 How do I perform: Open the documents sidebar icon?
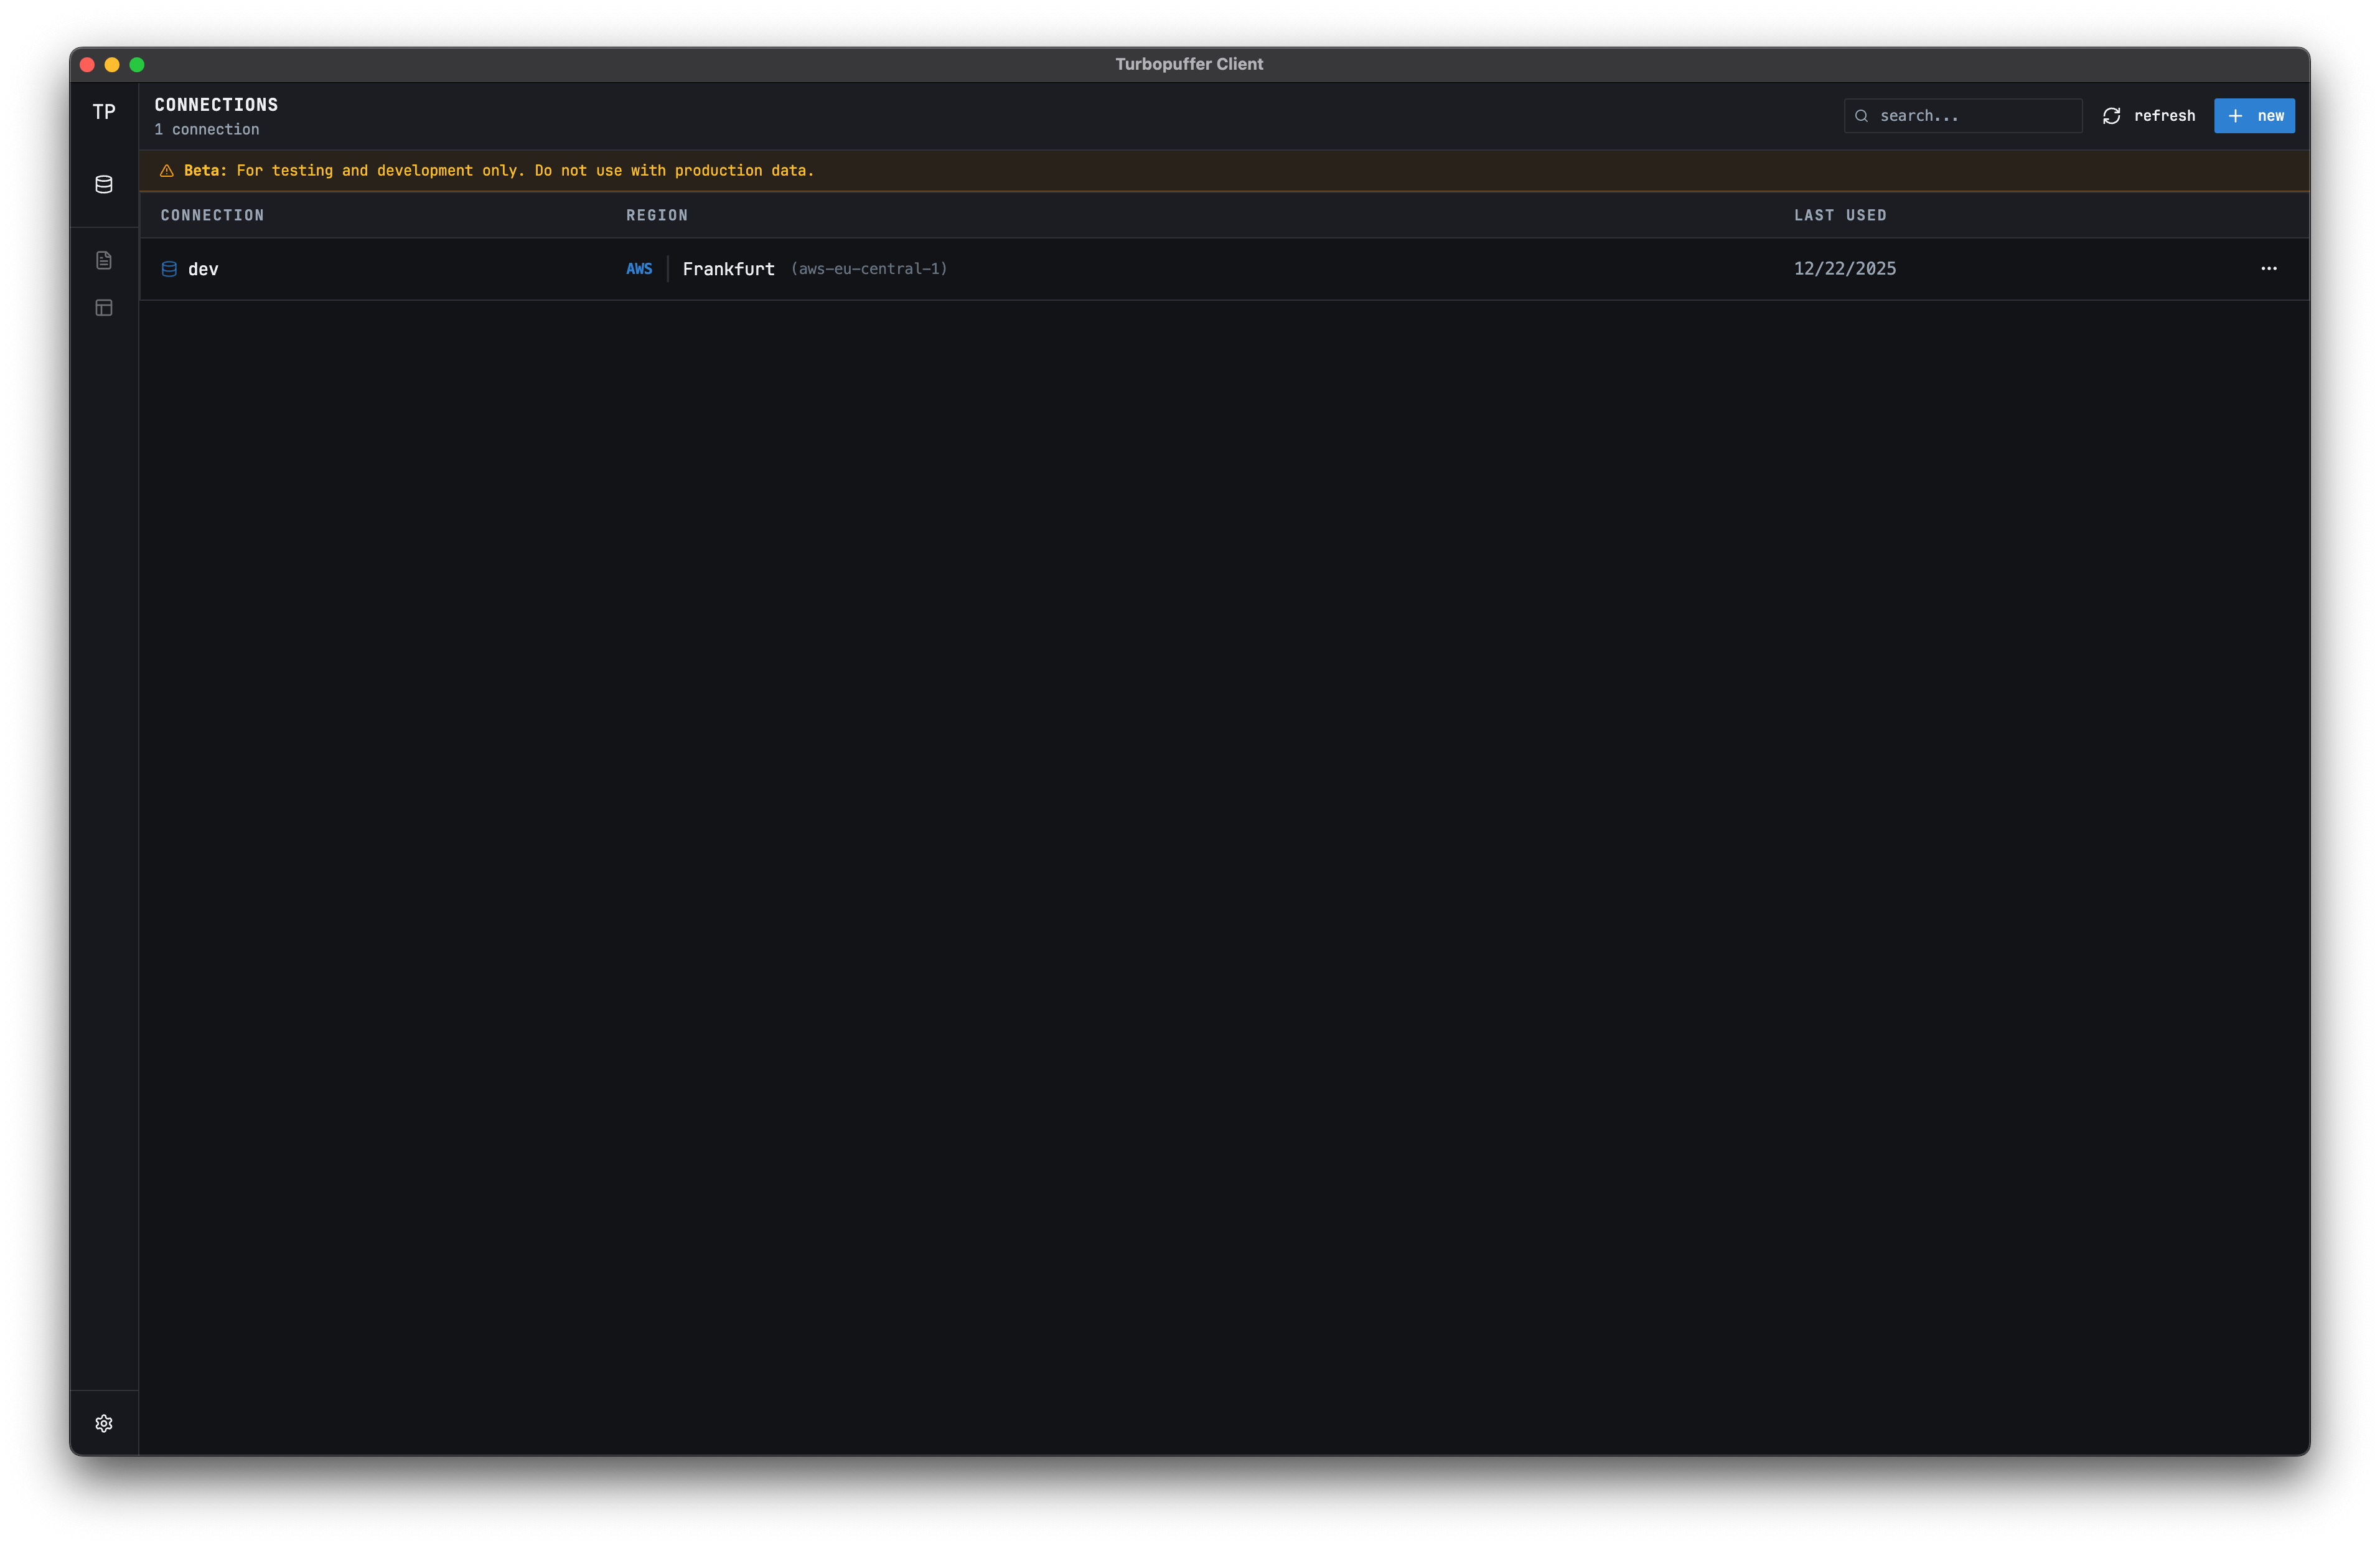coord(104,260)
